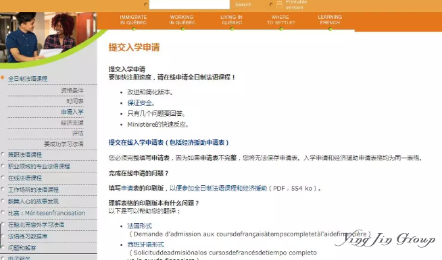Open the Learning French menu
This screenshot has width=442, height=260.
[330, 20]
